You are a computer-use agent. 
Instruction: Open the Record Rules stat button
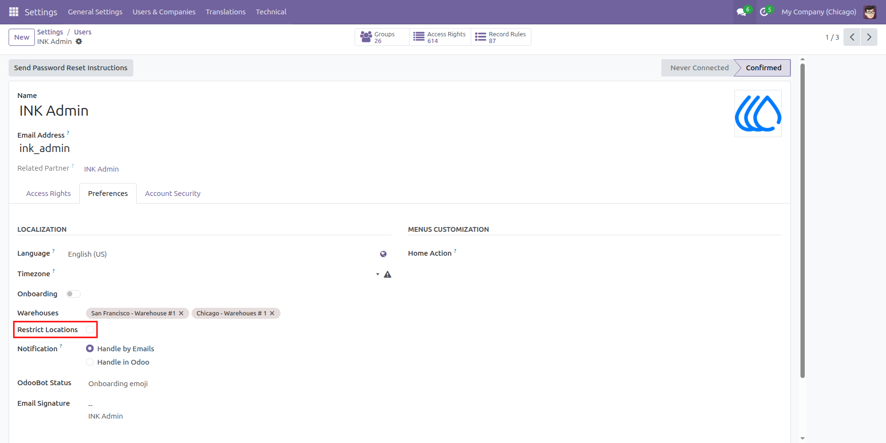[501, 37]
